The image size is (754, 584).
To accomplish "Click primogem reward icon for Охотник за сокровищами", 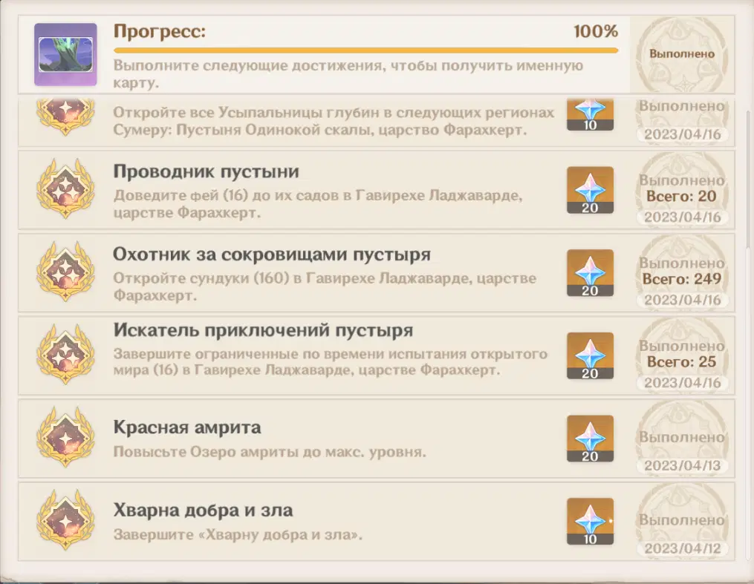I will pos(590,273).
